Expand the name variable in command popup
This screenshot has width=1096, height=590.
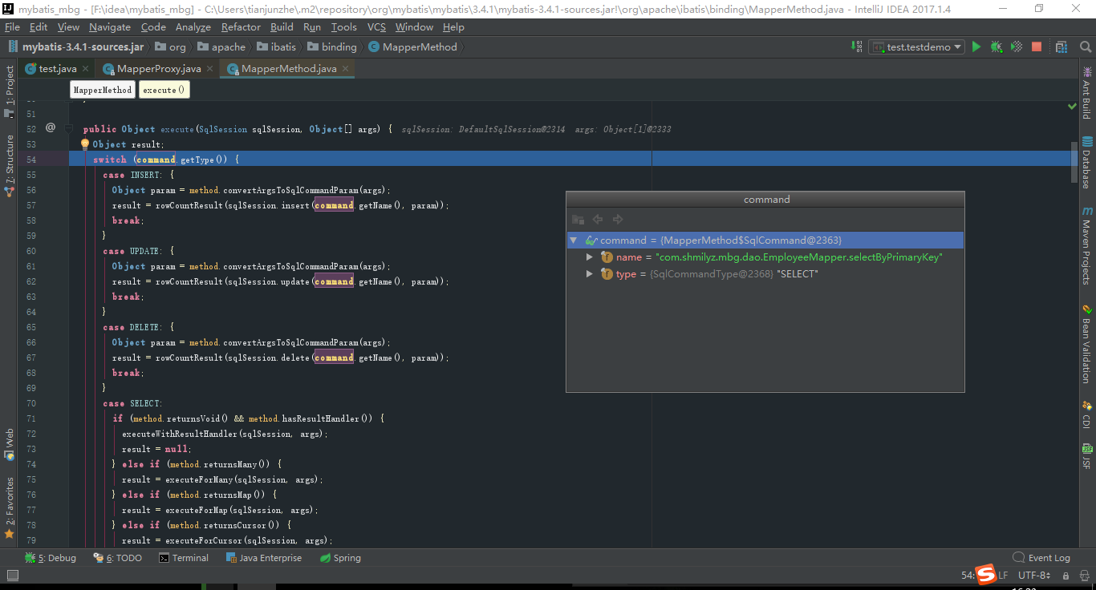coord(589,257)
